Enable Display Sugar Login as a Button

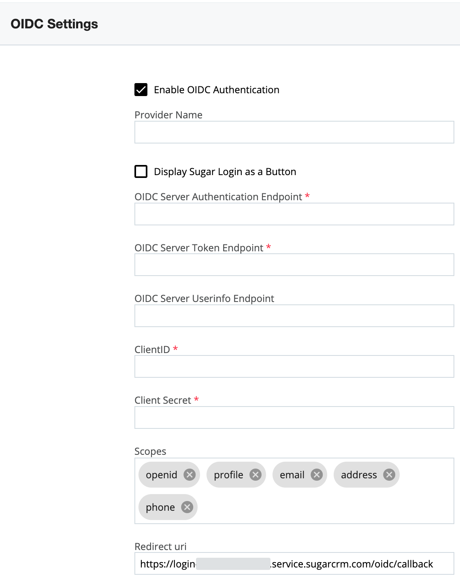tap(141, 171)
